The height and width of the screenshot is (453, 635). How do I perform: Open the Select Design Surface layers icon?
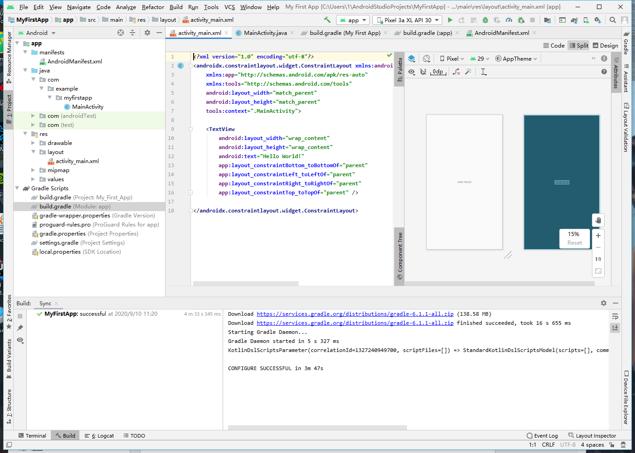(x=411, y=58)
